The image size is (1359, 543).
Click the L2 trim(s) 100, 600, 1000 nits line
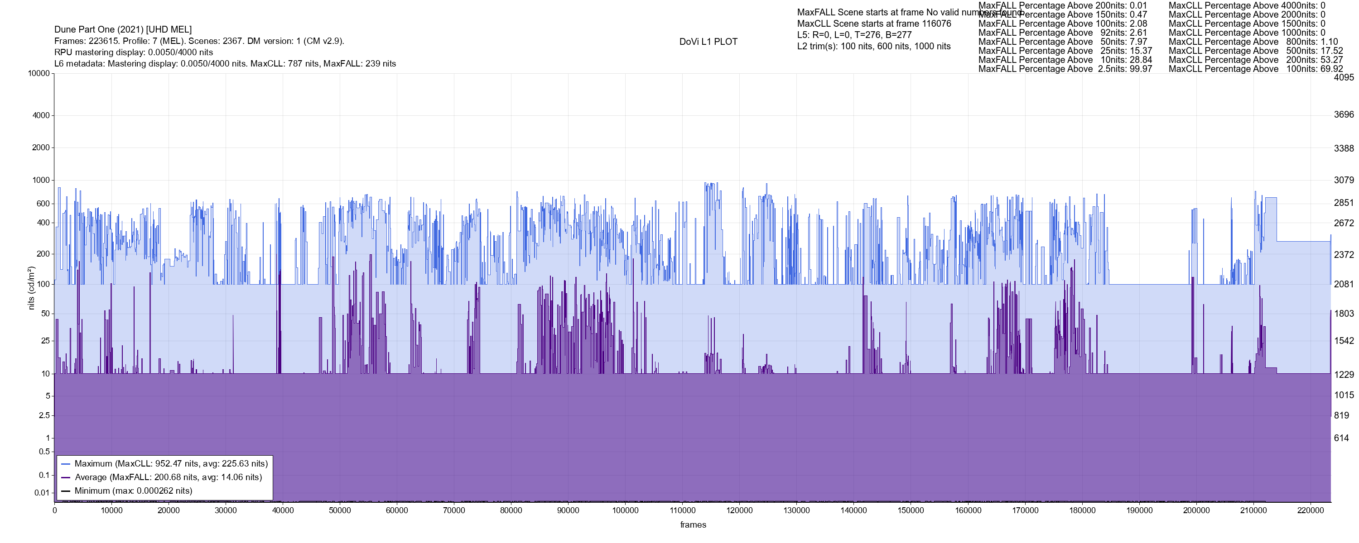874,47
